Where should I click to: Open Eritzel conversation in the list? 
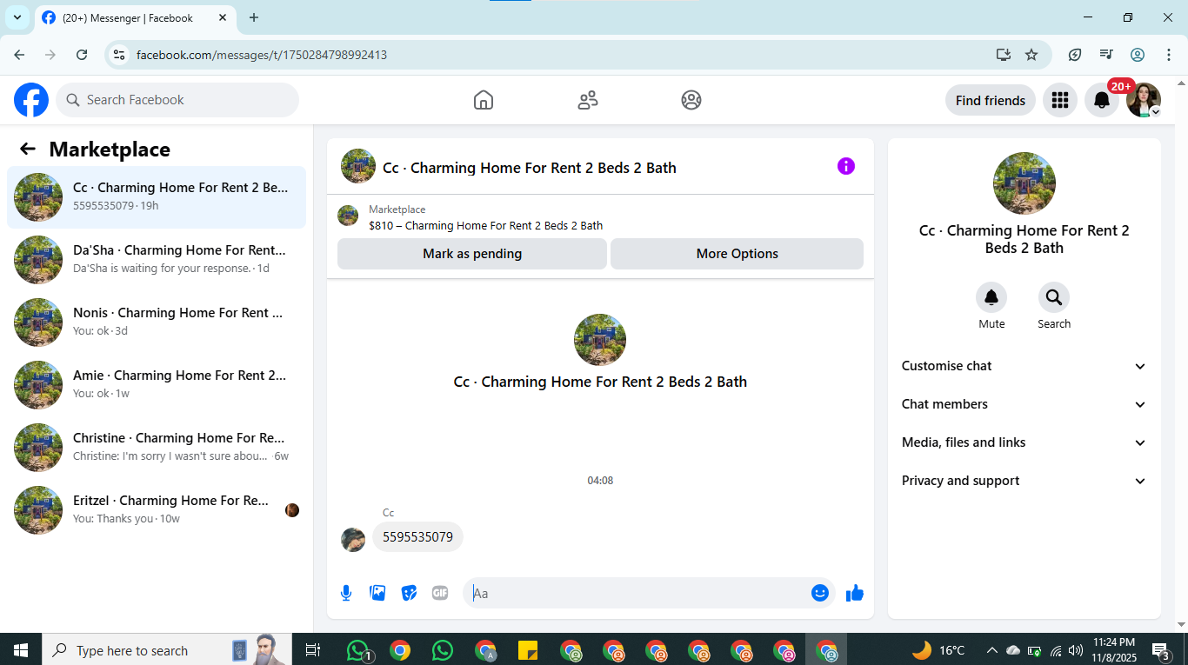click(x=157, y=510)
